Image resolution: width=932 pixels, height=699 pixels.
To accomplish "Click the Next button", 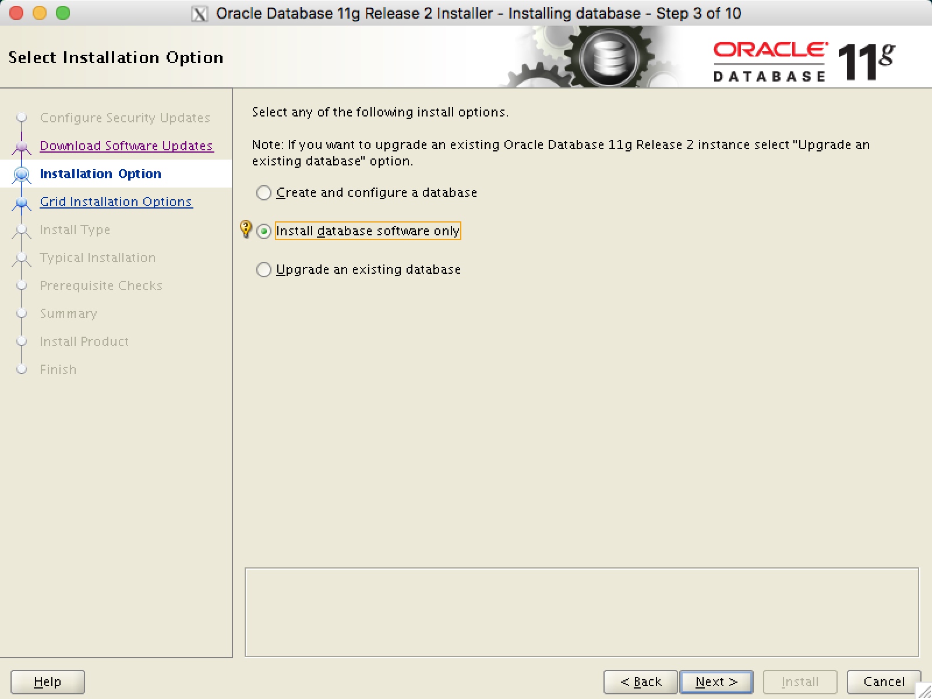I will click(x=716, y=682).
